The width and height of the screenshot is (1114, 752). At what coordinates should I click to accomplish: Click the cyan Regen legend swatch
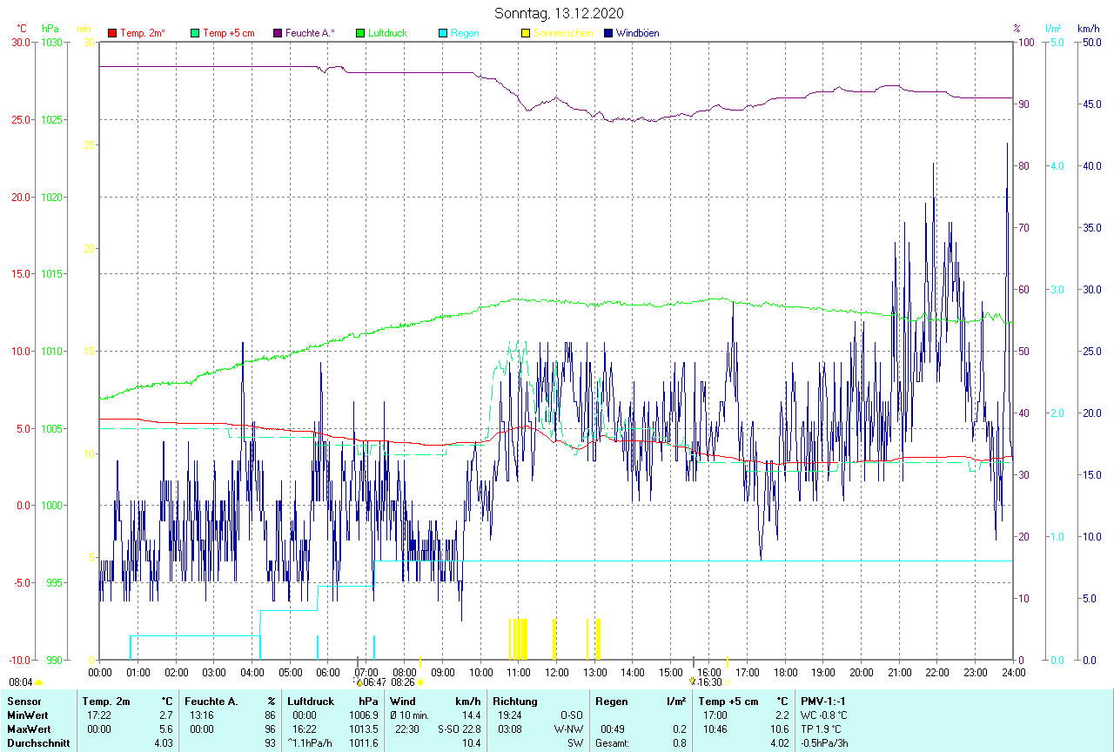[443, 33]
